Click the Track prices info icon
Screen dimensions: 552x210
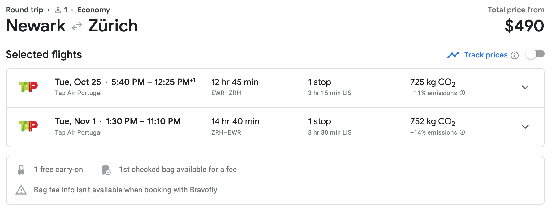pos(515,55)
